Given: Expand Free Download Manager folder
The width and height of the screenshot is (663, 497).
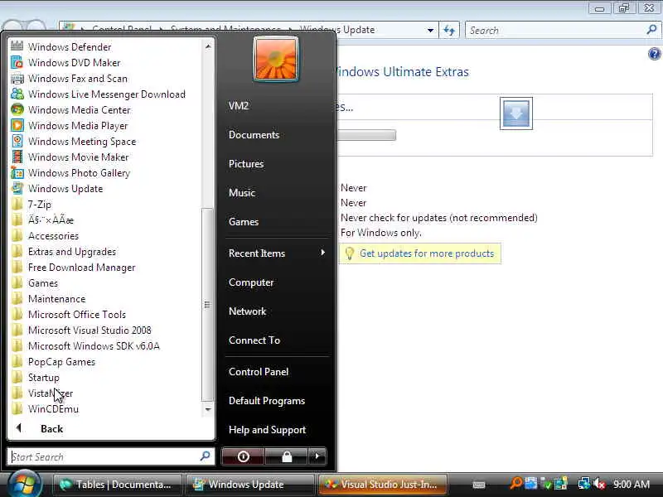Looking at the screenshot, I should point(73,268).
